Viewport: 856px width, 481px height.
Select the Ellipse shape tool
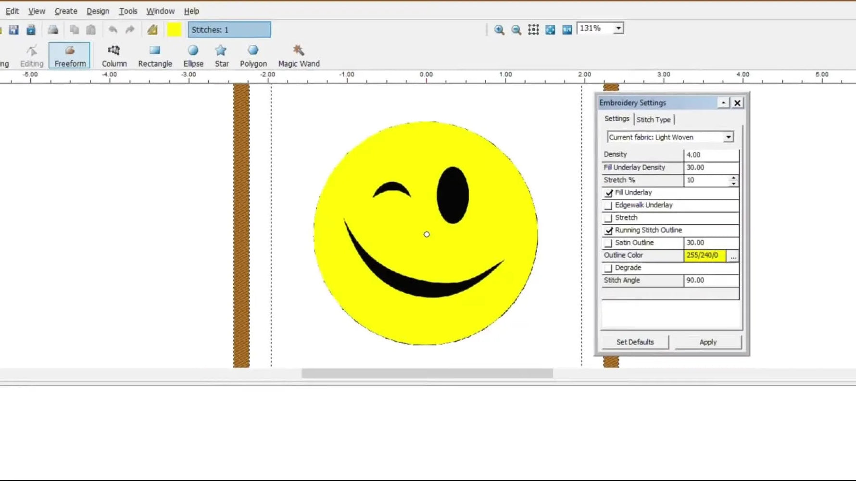193,56
